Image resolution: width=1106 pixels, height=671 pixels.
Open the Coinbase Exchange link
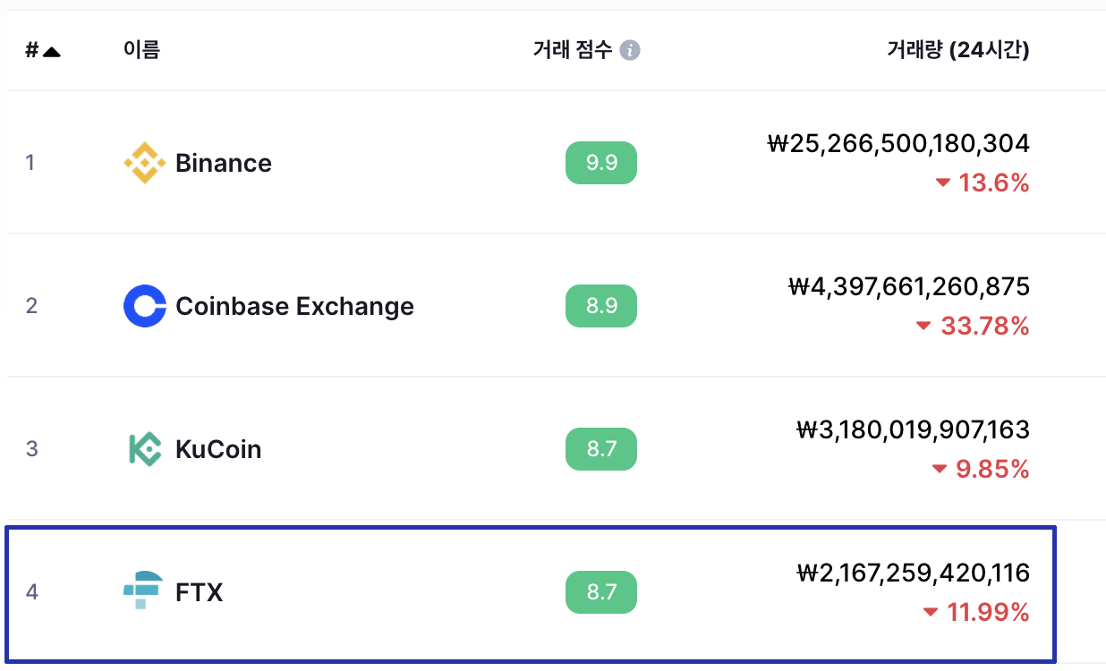[x=294, y=306]
